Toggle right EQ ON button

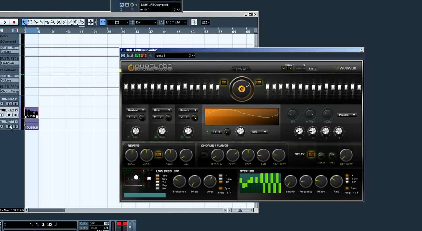[x=258, y=82]
